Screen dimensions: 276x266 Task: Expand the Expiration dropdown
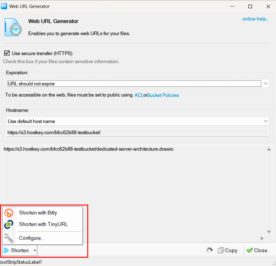coord(266,84)
